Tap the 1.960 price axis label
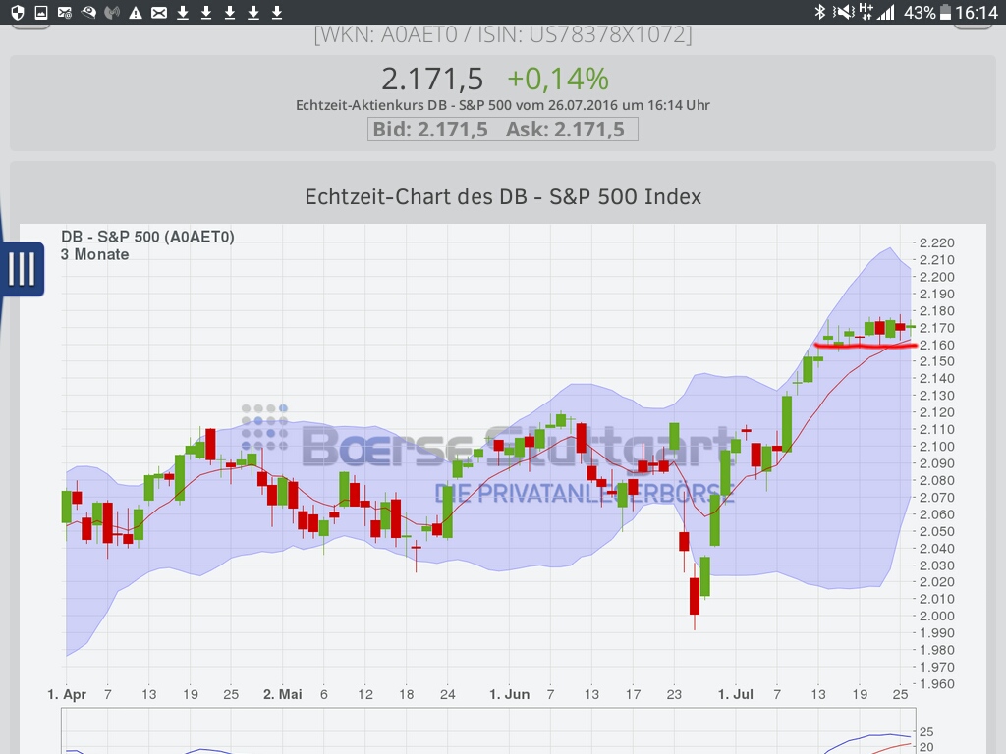 tap(936, 684)
